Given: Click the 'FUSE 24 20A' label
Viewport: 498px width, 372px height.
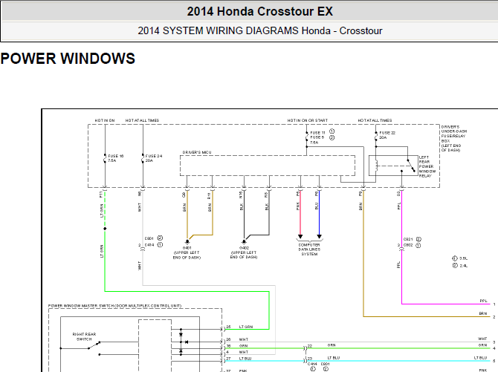Looking at the screenshot, I should (x=153, y=158).
